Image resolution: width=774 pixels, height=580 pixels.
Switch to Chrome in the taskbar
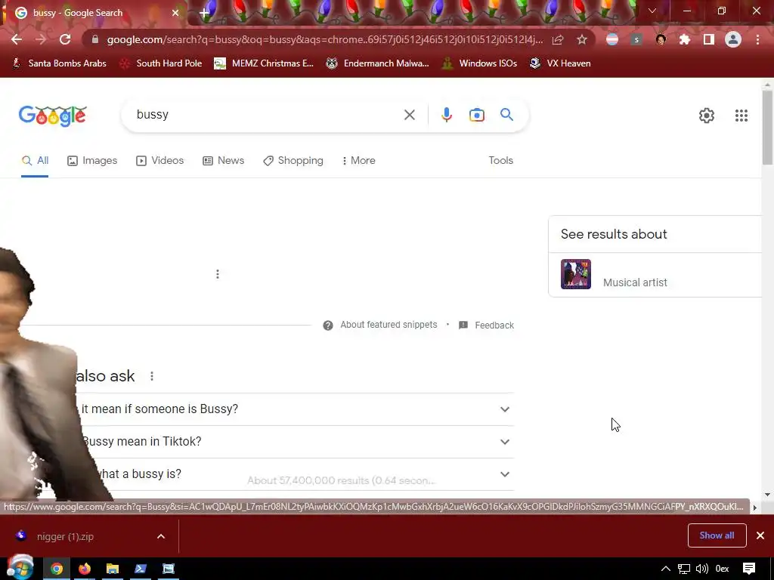click(57, 569)
